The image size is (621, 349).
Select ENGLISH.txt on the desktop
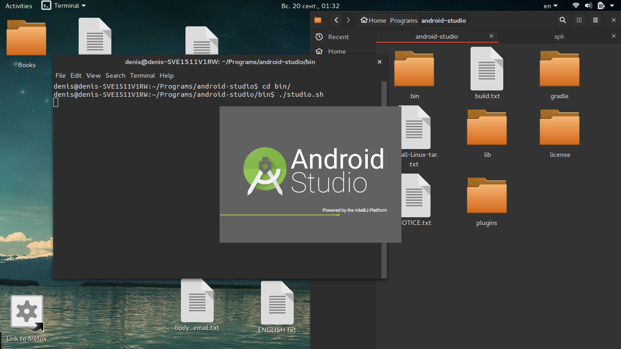[277, 308]
